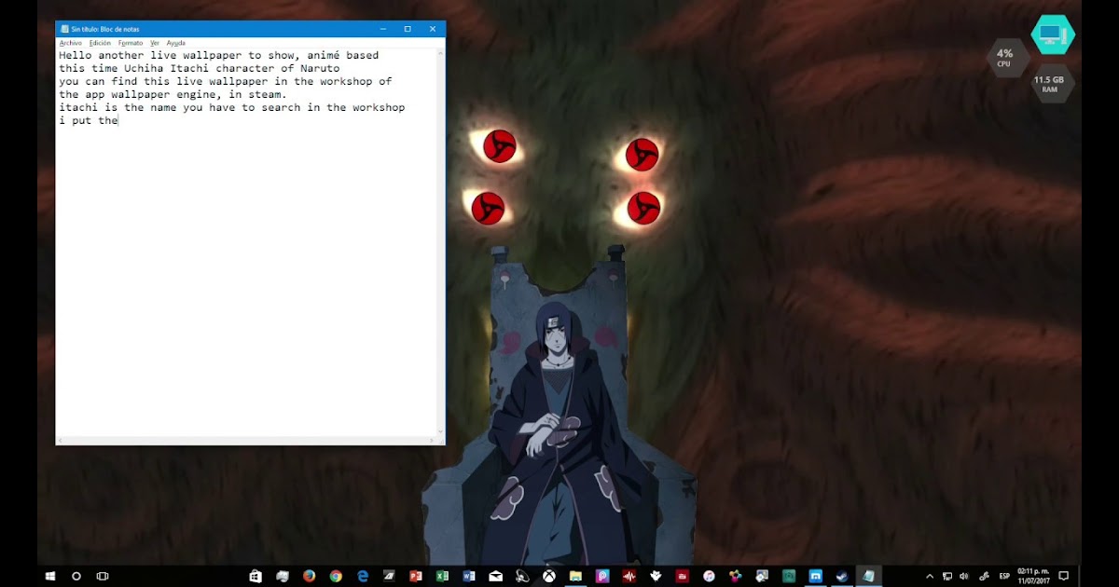Open the Formato menu in Notepad
This screenshot has height=587, width=1119.
[131, 43]
